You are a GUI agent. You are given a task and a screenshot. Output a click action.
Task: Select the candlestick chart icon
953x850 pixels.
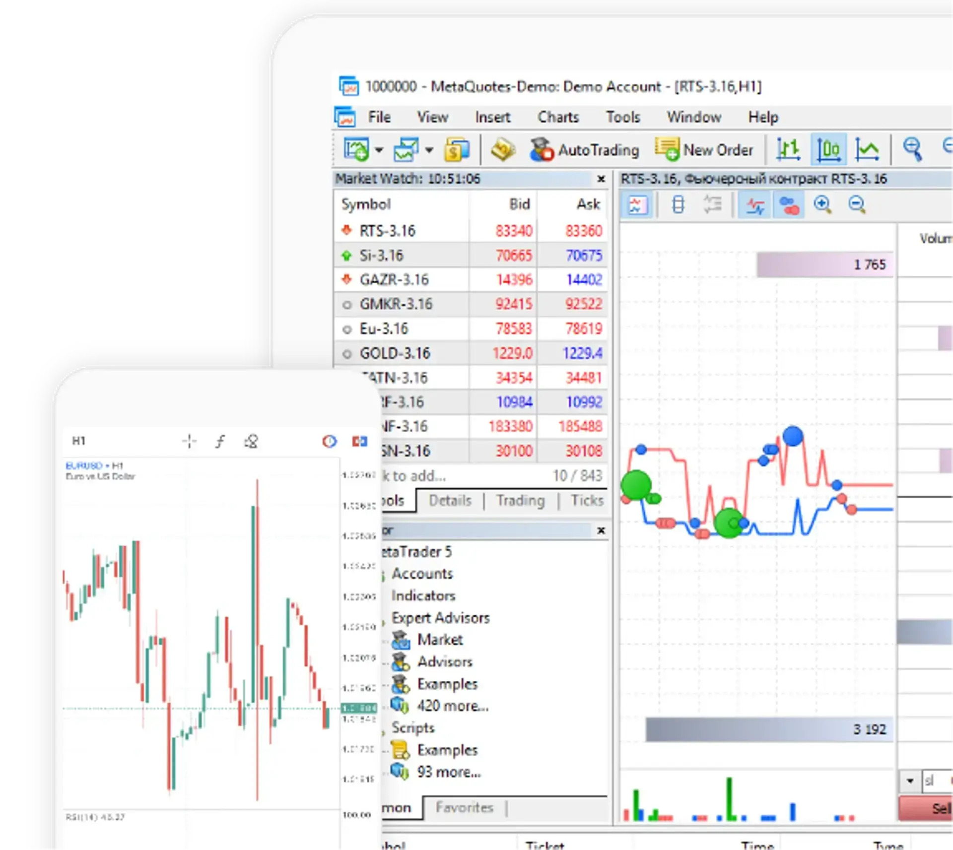[x=828, y=149]
